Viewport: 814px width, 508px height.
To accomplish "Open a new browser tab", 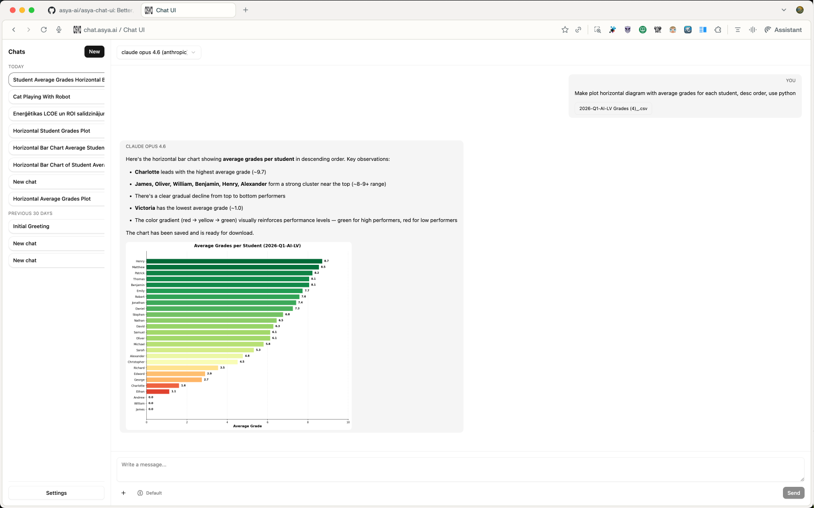I will click(x=246, y=10).
